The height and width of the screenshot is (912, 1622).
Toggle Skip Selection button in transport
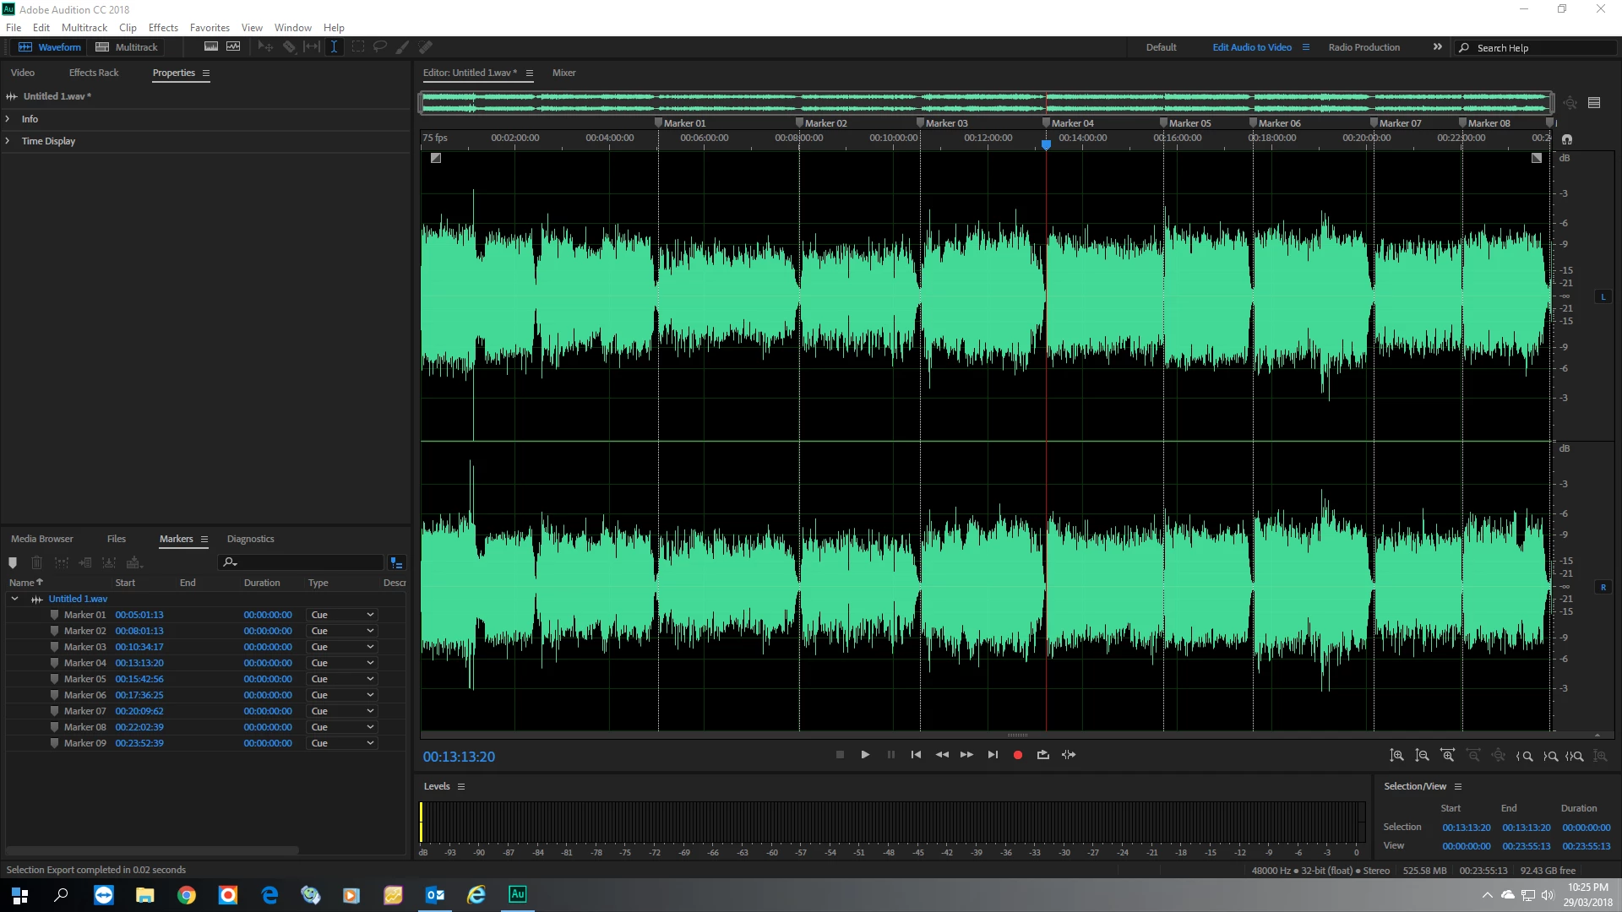[x=1069, y=755]
